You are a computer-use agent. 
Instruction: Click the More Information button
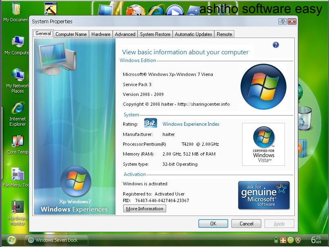[x=144, y=209]
